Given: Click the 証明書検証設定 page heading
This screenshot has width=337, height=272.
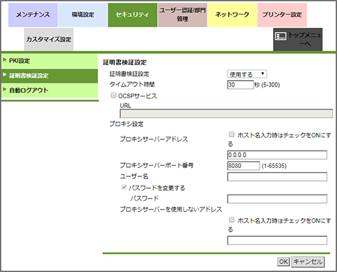Looking at the screenshot, I should 125,62.
